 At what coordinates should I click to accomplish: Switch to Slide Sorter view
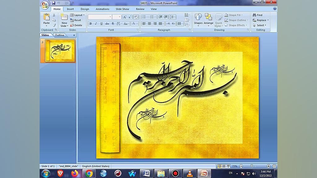coord(224,166)
